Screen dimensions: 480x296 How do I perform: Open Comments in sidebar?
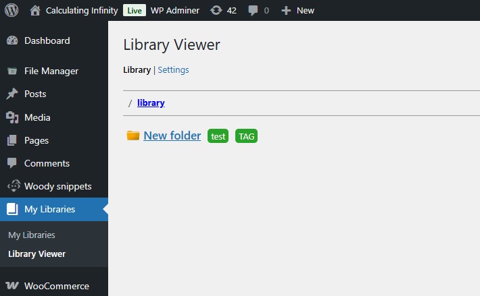click(47, 163)
